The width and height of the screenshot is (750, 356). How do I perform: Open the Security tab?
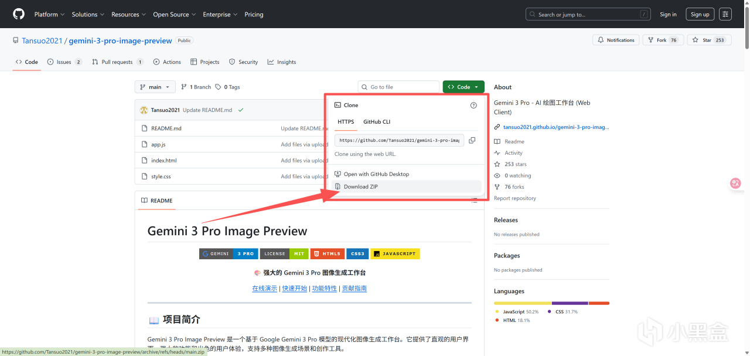(243, 62)
